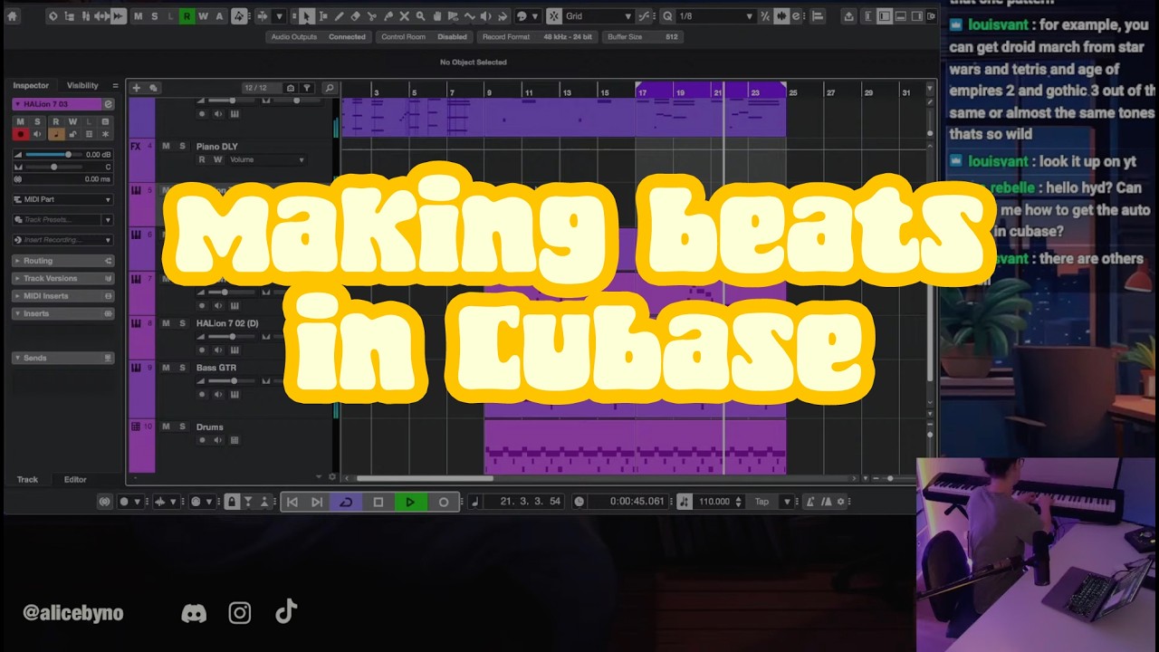The width and height of the screenshot is (1159, 652).
Task: Toggle global Mute M button in toolbar
Action: [x=138, y=16]
